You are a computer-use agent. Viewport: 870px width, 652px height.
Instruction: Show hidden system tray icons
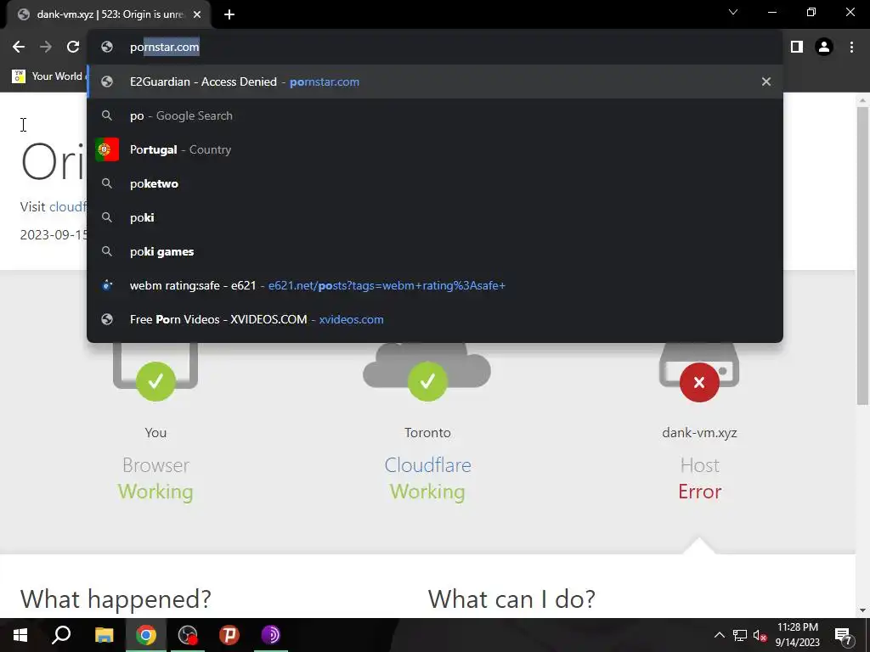(719, 635)
